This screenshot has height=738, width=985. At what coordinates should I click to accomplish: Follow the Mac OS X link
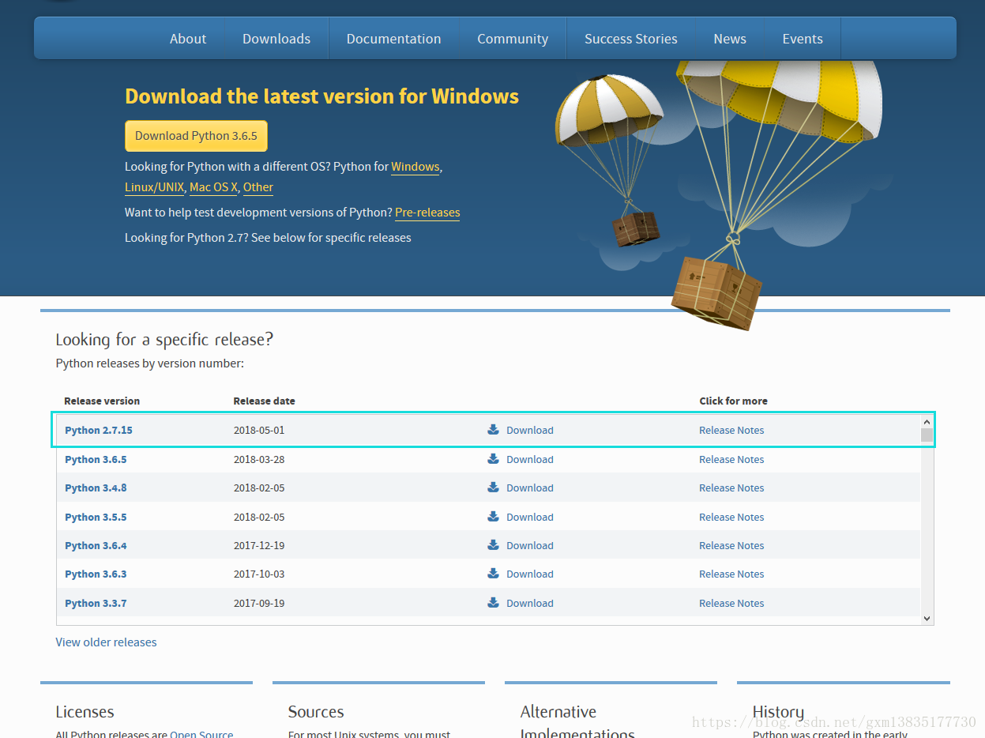pyautogui.click(x=213, y=187)
